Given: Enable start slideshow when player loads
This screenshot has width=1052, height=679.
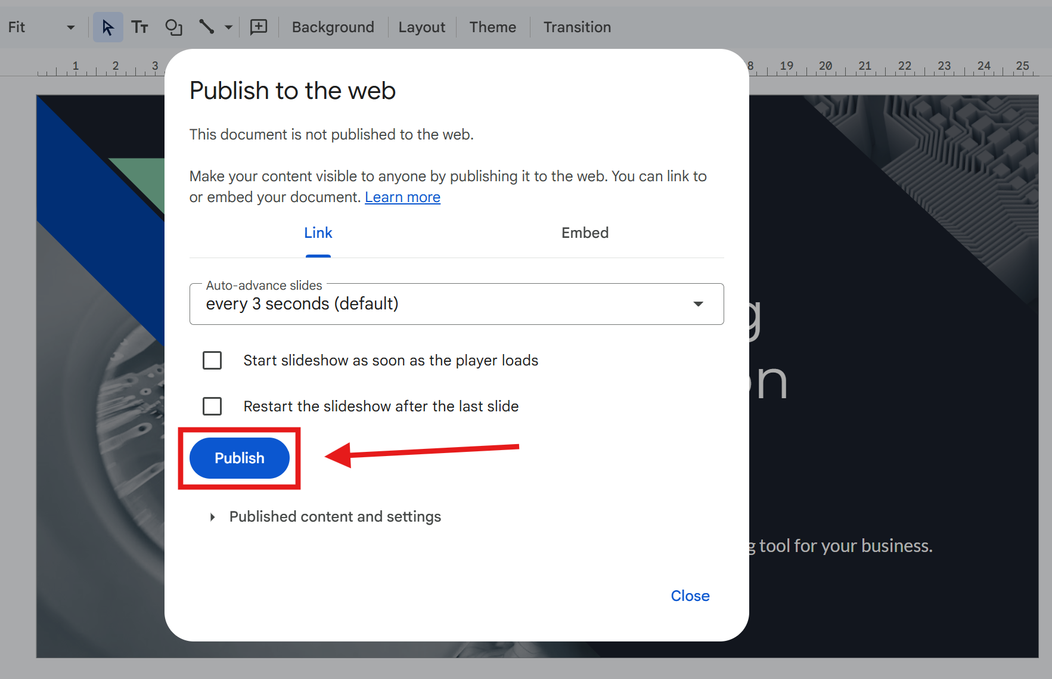Looking at the screenshot, I should 212,361.
